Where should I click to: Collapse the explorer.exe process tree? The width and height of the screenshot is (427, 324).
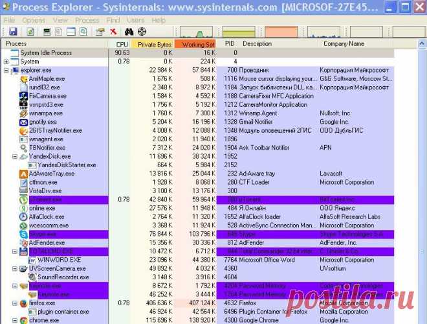(6, 71)
